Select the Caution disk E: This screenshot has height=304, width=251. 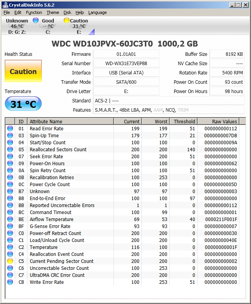(x=79, y=26)
